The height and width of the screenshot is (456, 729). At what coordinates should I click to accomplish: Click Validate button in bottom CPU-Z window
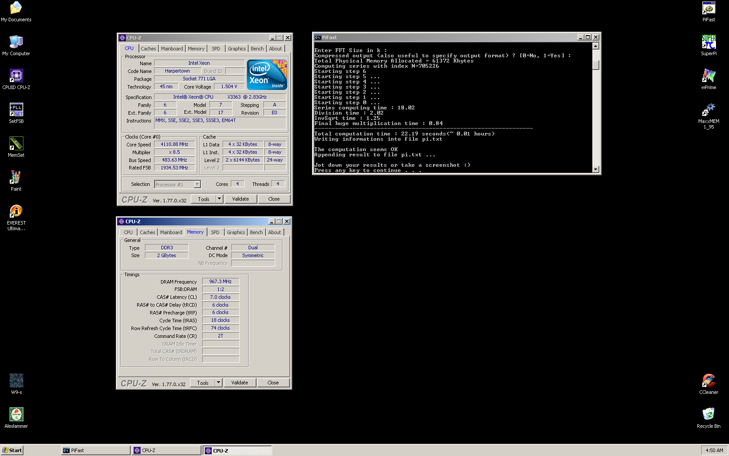tap(240, 383)
